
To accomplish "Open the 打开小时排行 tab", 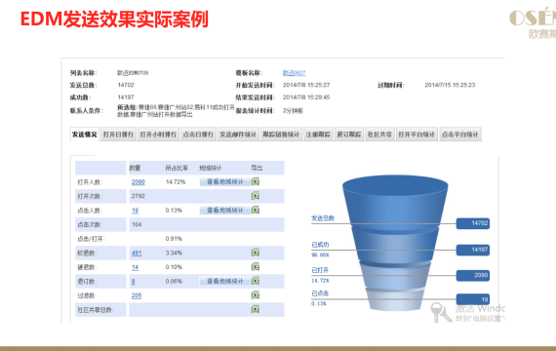I will tap(158, 135).
